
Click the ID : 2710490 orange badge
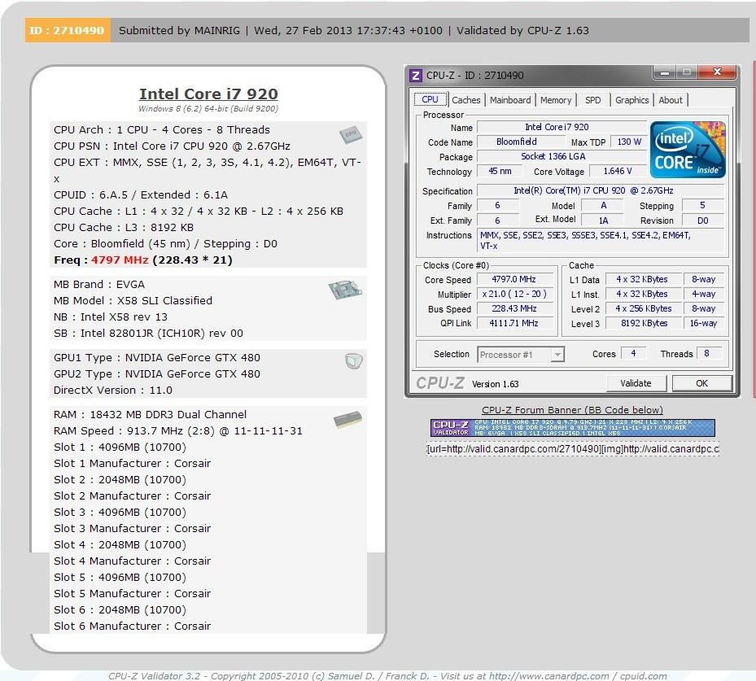point(67,30)
